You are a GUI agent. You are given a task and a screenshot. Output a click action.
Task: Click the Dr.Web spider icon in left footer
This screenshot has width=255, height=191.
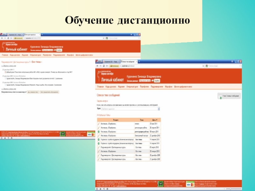[x=62, y=134]
